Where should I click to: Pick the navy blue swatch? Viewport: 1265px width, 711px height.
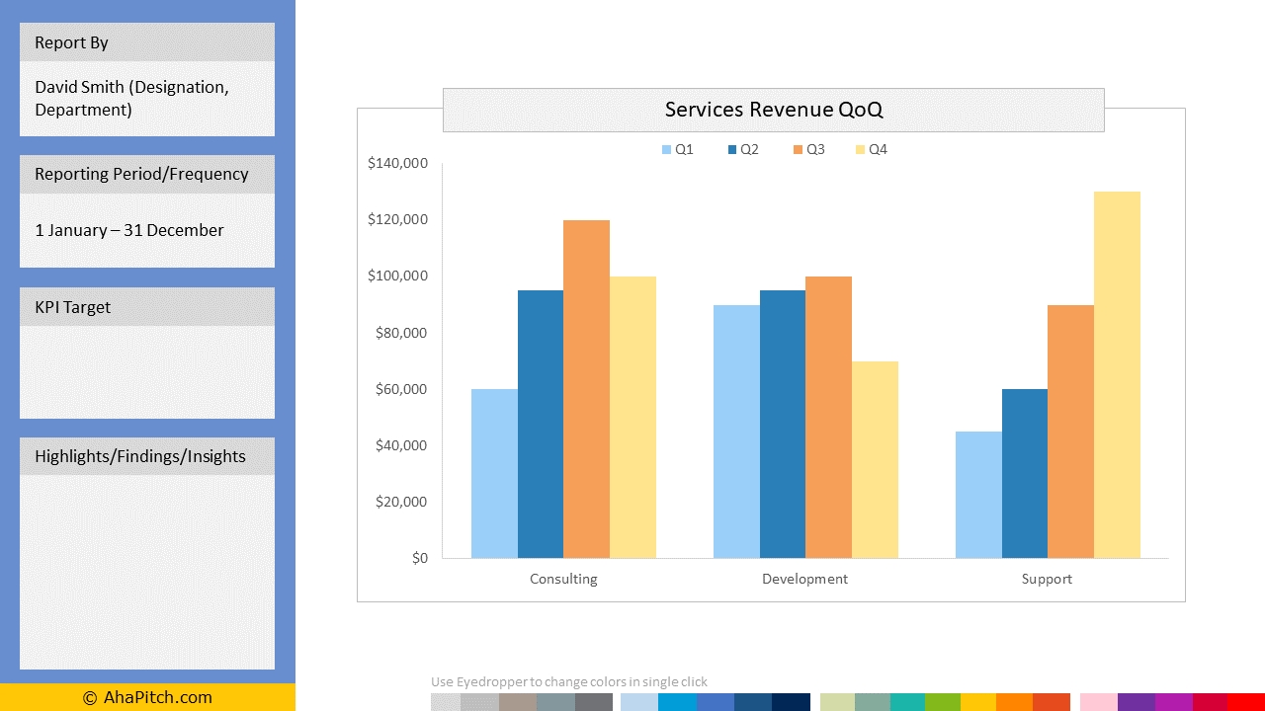[x=791, y=702]
